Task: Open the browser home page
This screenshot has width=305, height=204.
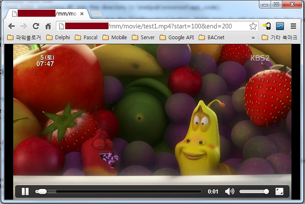Action: (48, 26)
